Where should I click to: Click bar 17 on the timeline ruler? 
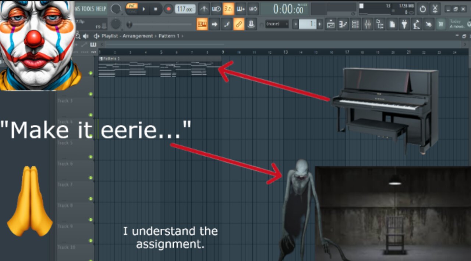point(347,52)
